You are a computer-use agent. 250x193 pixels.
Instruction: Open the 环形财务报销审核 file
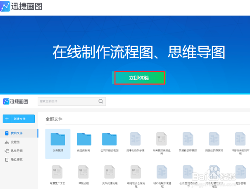pos(240,143)
